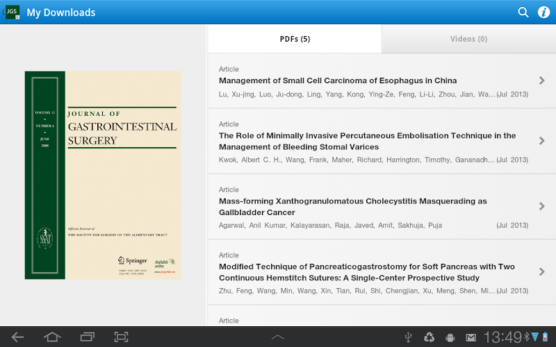
Task: Open the mail notification icon
Action: (x=471, y=338)
